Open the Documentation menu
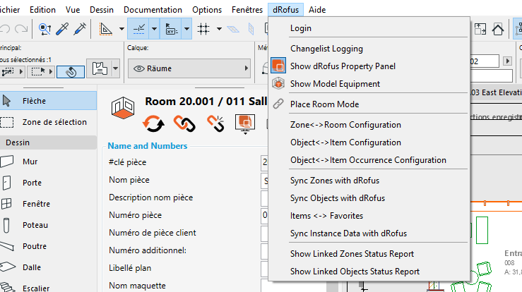Screen dimensions: 522x292 pos(153,10)
